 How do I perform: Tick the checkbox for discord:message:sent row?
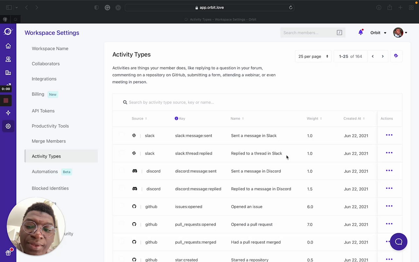tap(122, 171)
